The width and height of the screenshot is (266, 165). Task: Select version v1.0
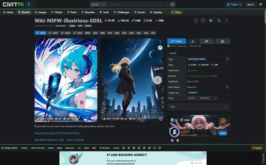(153, 33)
